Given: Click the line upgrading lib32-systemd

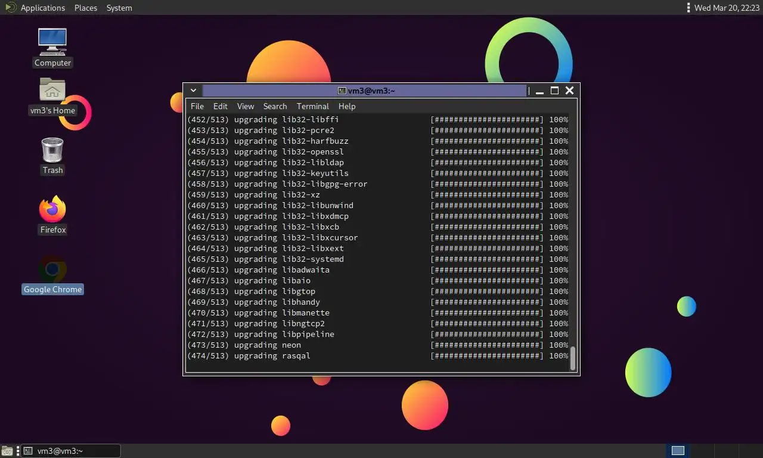Looking at the screenshot, I should pyautogui.click(x=377, y=259).
